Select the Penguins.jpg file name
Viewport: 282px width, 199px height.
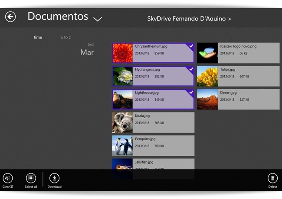coord(145,139)
